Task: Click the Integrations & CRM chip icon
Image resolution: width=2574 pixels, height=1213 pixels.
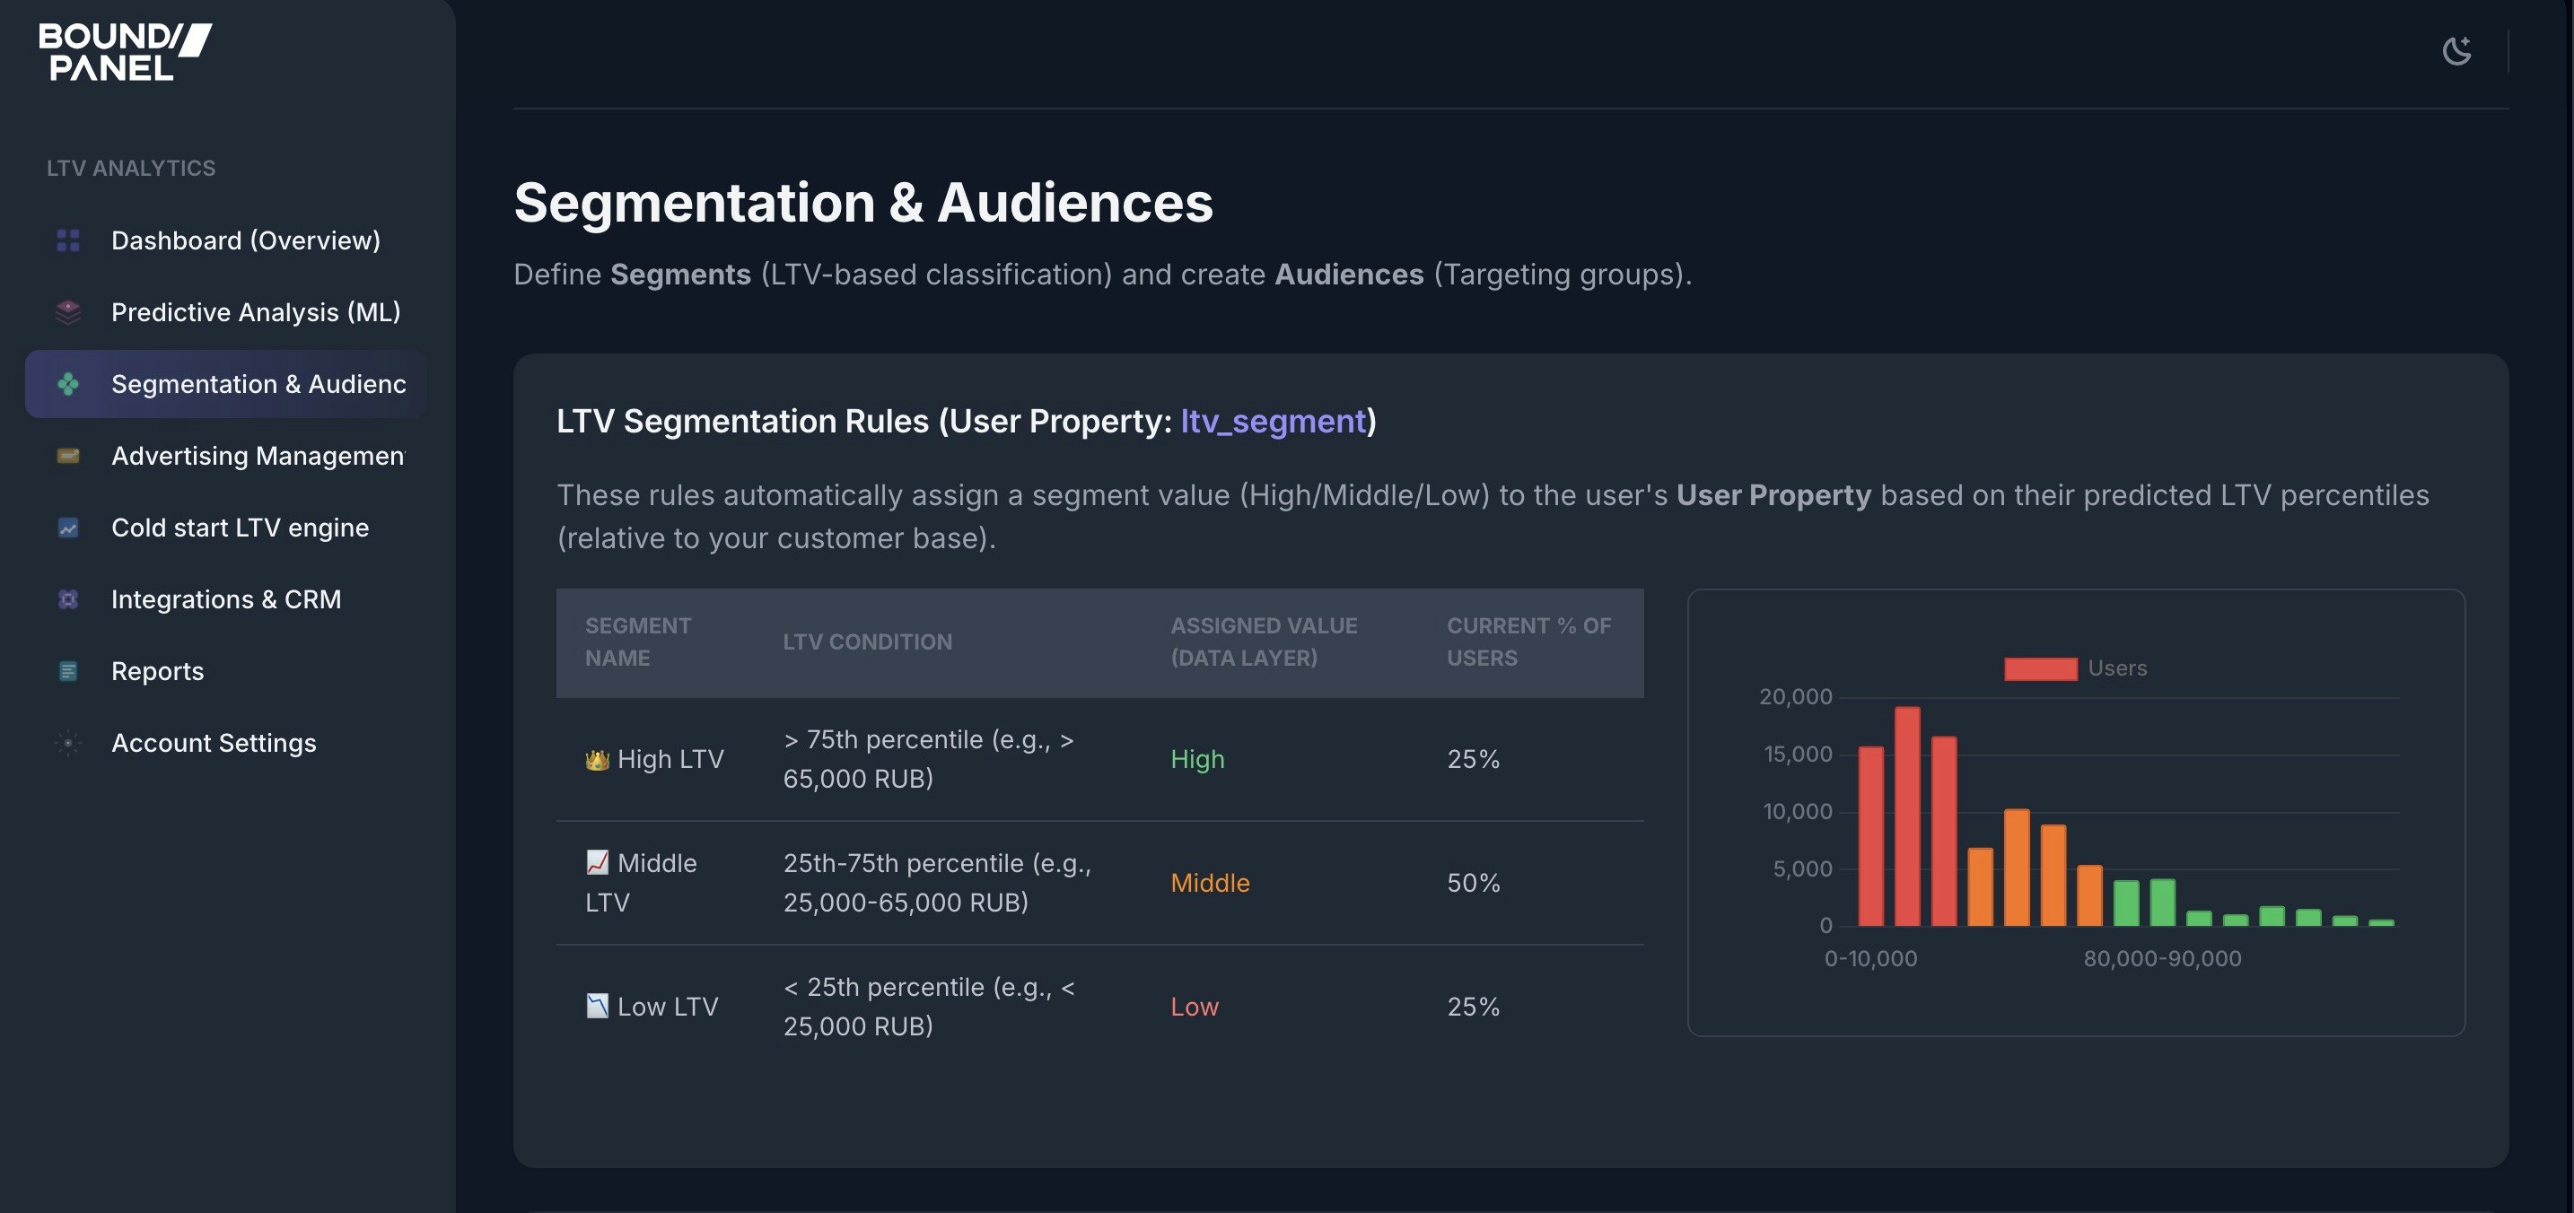Action: [68, 599]
